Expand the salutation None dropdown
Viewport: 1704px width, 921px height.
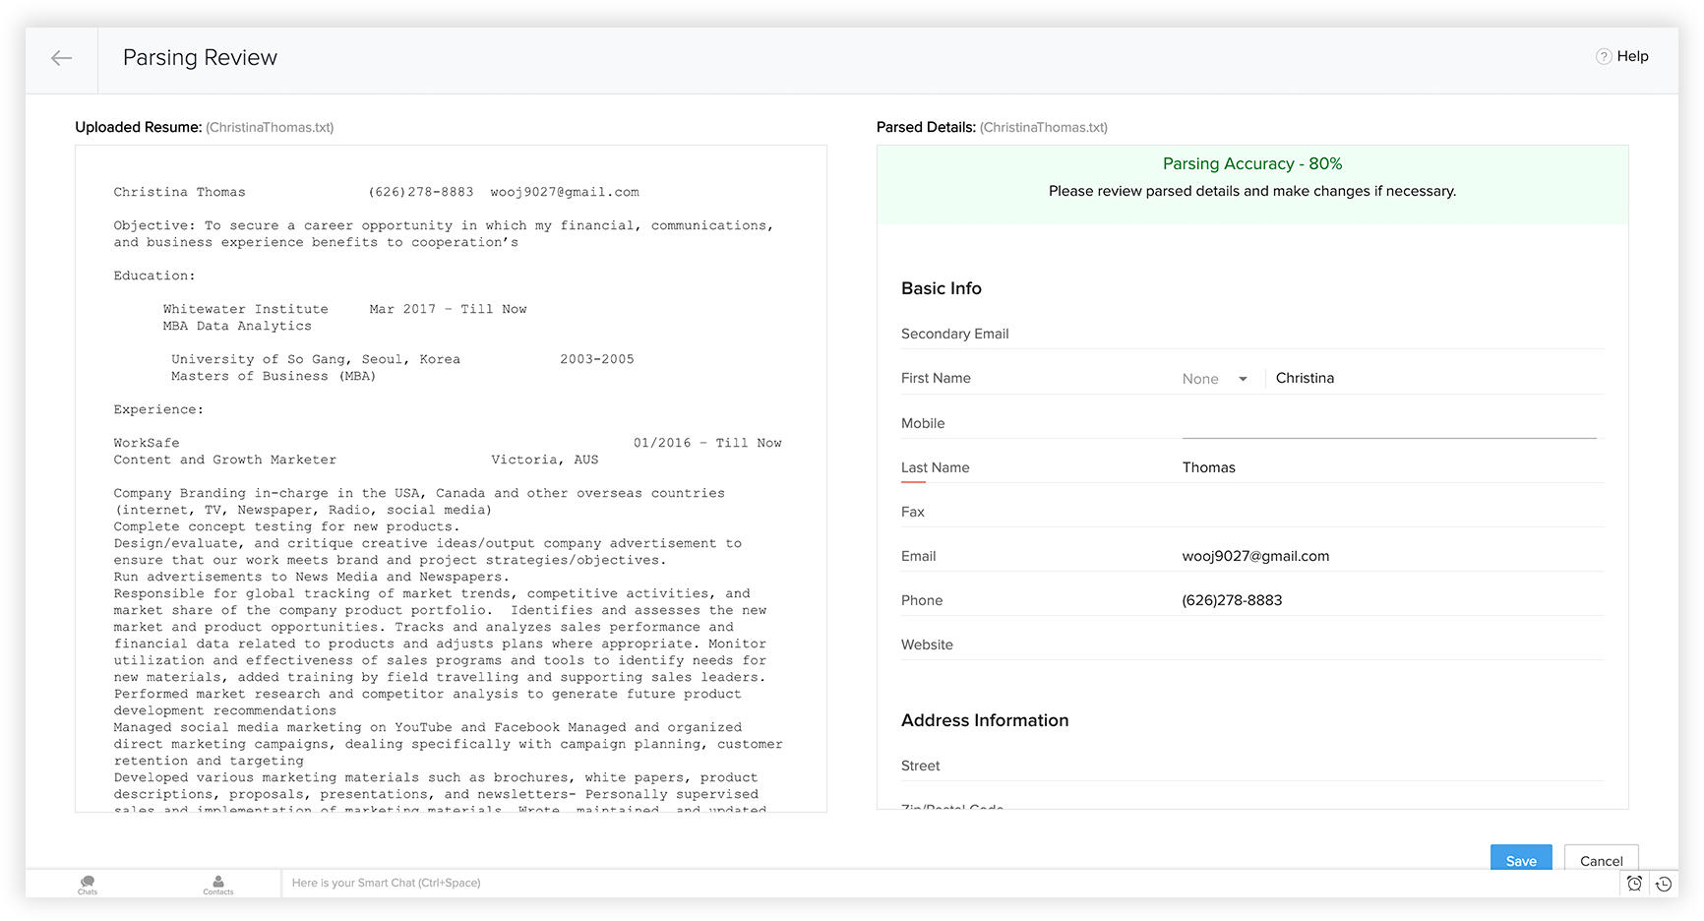(x=1215, y=379)
